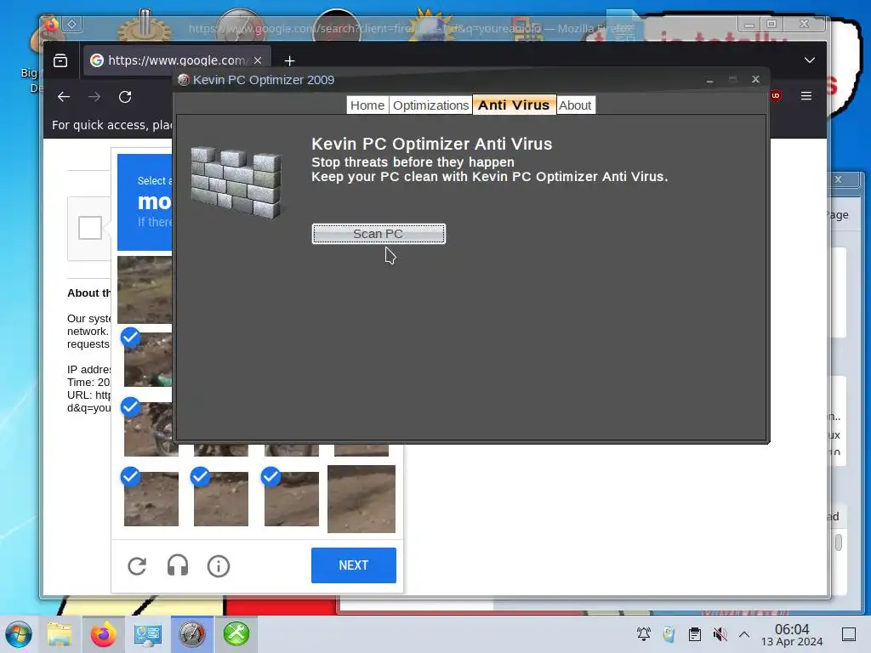Click the Kevin PC Optimizer title bar icon
This screenshot has width=871, height=653.
point(184,80)
